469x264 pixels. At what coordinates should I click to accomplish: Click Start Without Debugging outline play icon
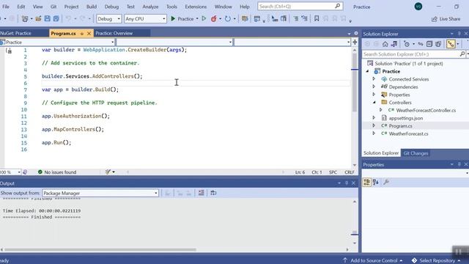point(204,18)
